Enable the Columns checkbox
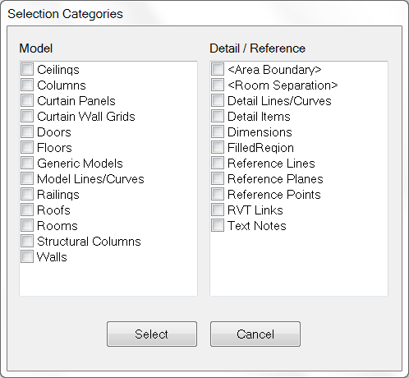Screen dimensions: 409x378 [x=27, y=85]
